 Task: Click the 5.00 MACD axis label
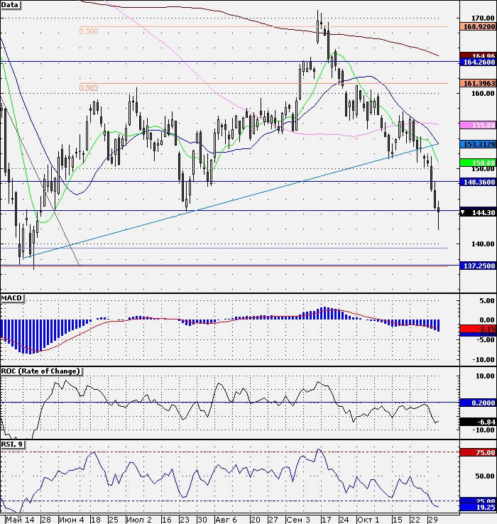click(486, 301)
